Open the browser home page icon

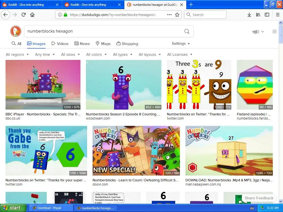tap(32, 15)
